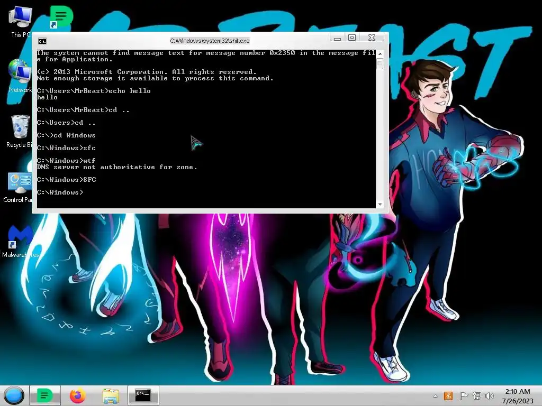Open the Action Center flag icon
This screenshot has width=542, height=406.
pos(463,396)
